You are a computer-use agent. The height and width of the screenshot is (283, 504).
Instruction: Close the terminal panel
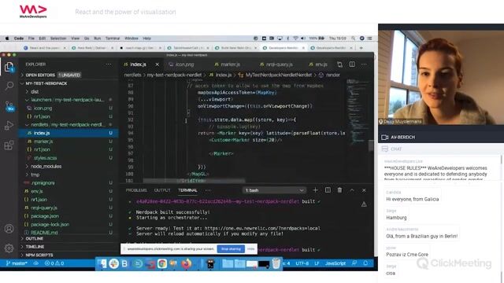(x=364, y=190)
